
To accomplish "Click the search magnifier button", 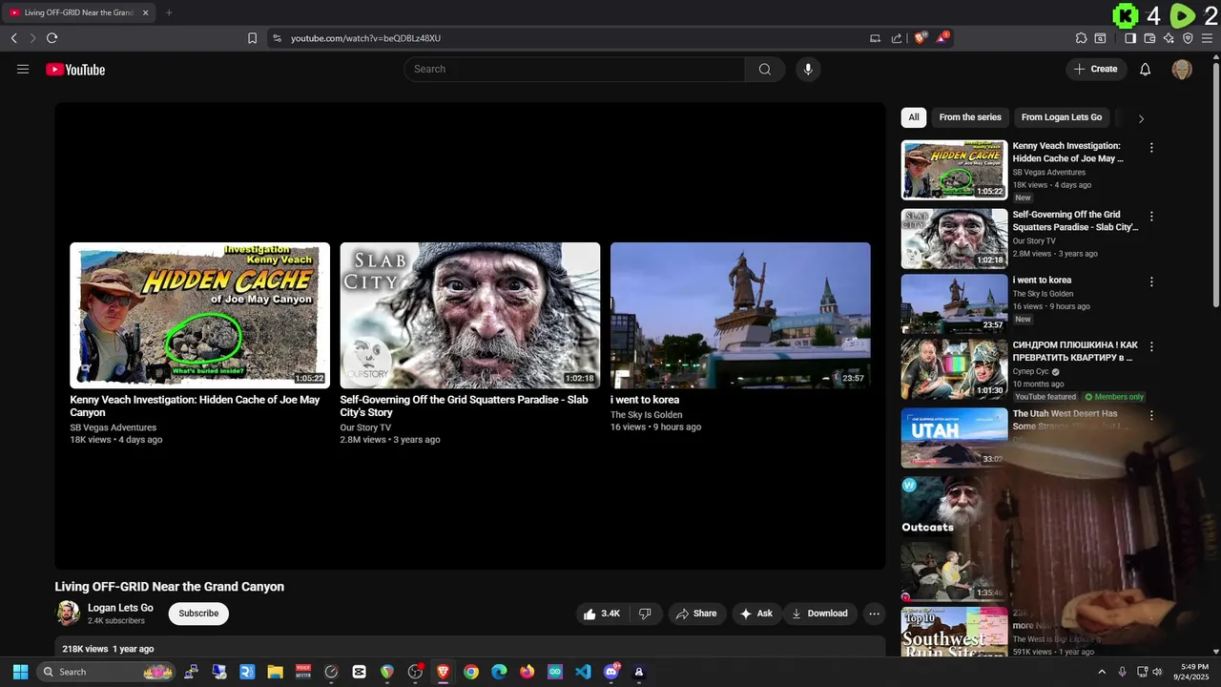I will (765, 69).
